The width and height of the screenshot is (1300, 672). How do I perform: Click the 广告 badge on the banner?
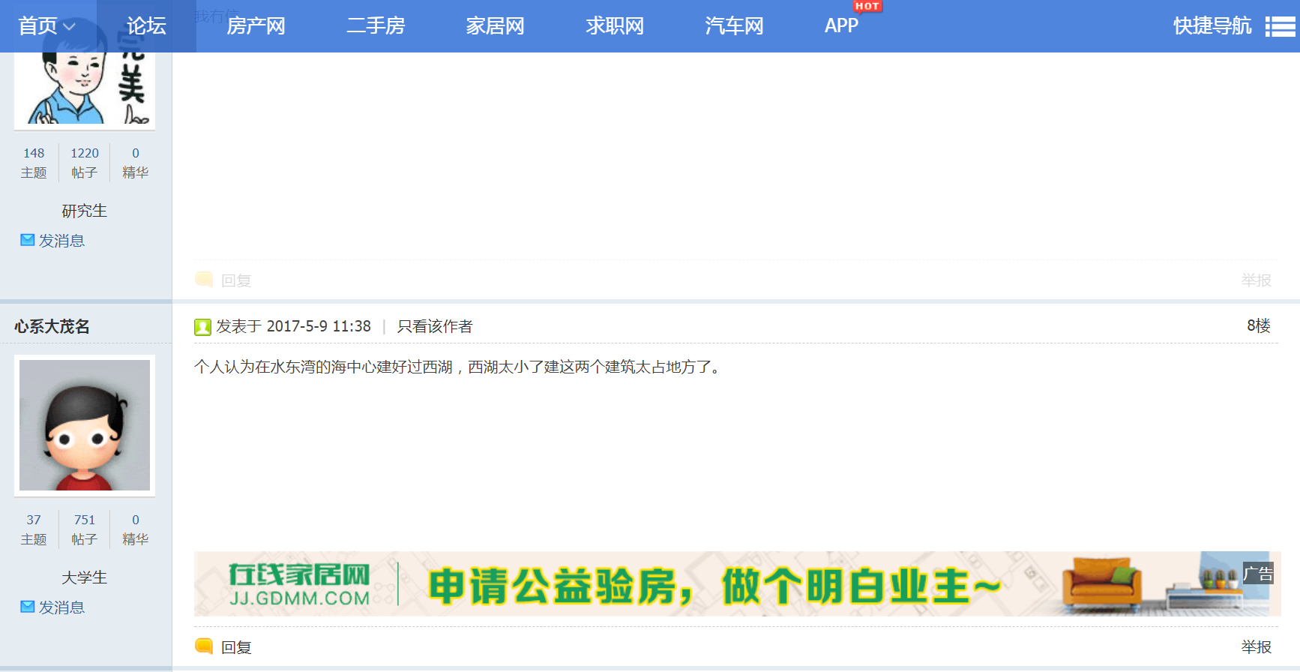1257,574
